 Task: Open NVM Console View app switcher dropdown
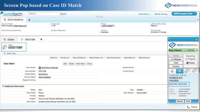[x=195, y=14]
